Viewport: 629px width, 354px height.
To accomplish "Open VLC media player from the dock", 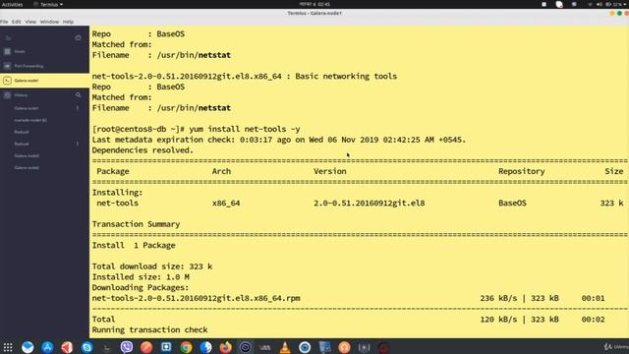I will pos(285,347).
